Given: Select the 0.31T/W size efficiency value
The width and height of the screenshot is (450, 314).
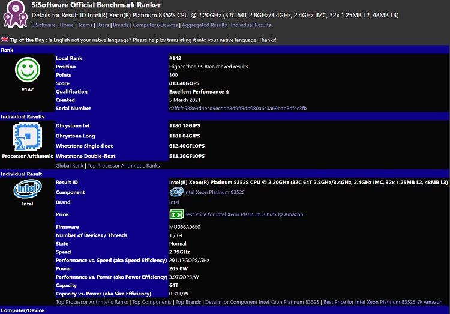Looking at the screenshot, I should [179, 294].
